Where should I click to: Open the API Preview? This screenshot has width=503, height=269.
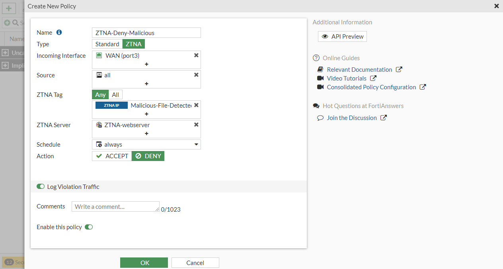click(342, 36)
